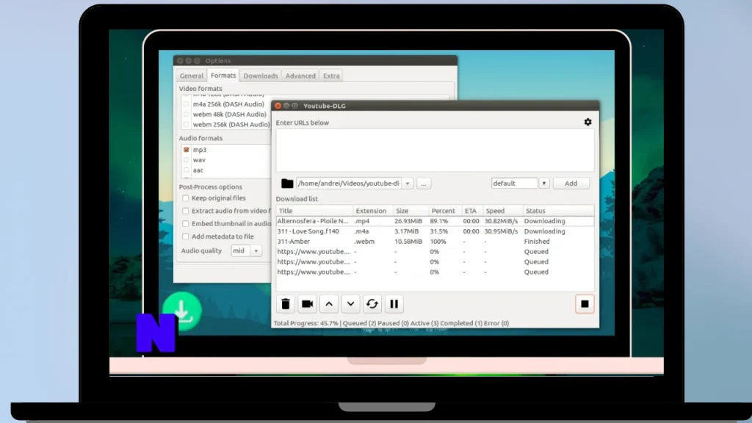Click the Total Progress status bar text
752x423 pixels.
click(x=391, y=323)
